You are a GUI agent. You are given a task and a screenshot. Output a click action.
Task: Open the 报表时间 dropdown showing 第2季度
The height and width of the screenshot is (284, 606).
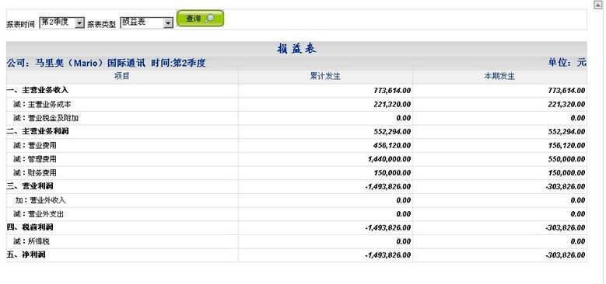(61, 23)
